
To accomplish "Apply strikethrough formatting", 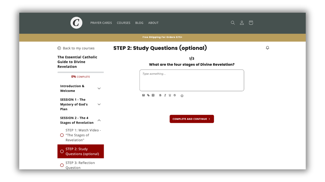I will (x=175, y=95).
